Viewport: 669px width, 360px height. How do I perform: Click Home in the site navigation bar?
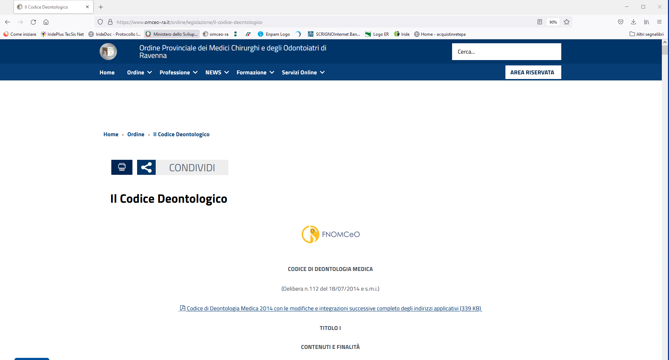(107, 73)
